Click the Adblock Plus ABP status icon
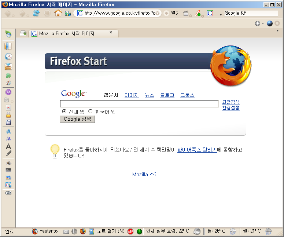The height and width of the screenshot is (237, 284). coord(130,231)
